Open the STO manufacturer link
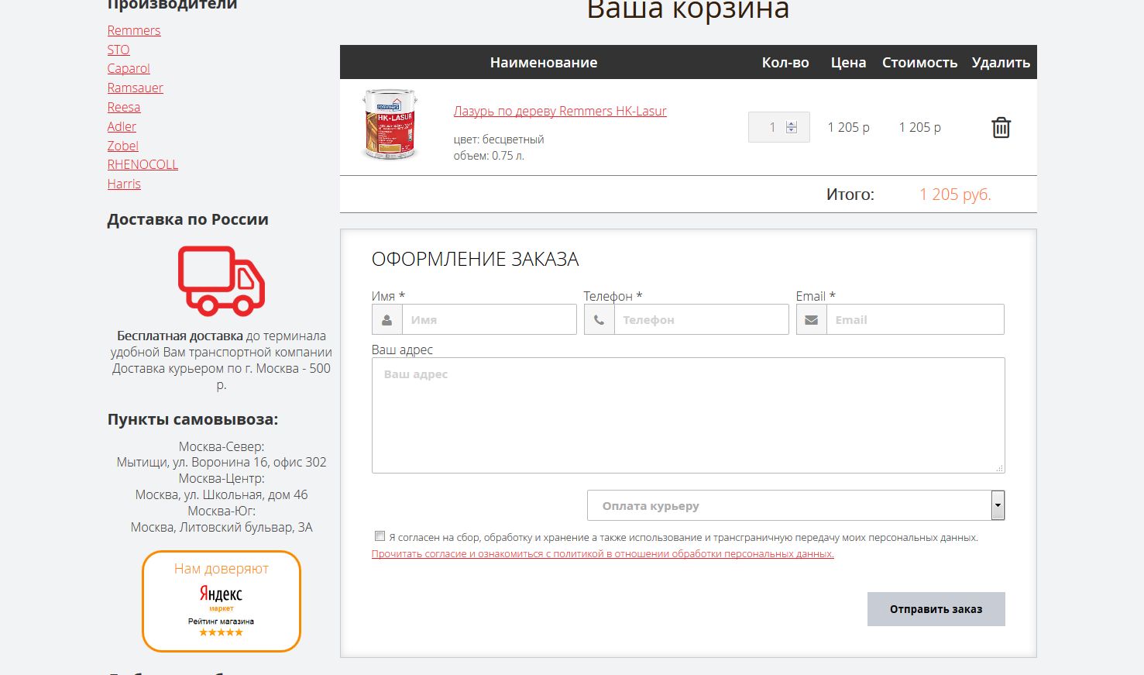This screenshot has width=1144, height=675. [119, 50]
